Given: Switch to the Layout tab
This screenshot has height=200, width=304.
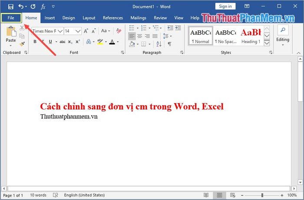Looking at the screenshot, I should pyautogui.click(x=89, y=18).
